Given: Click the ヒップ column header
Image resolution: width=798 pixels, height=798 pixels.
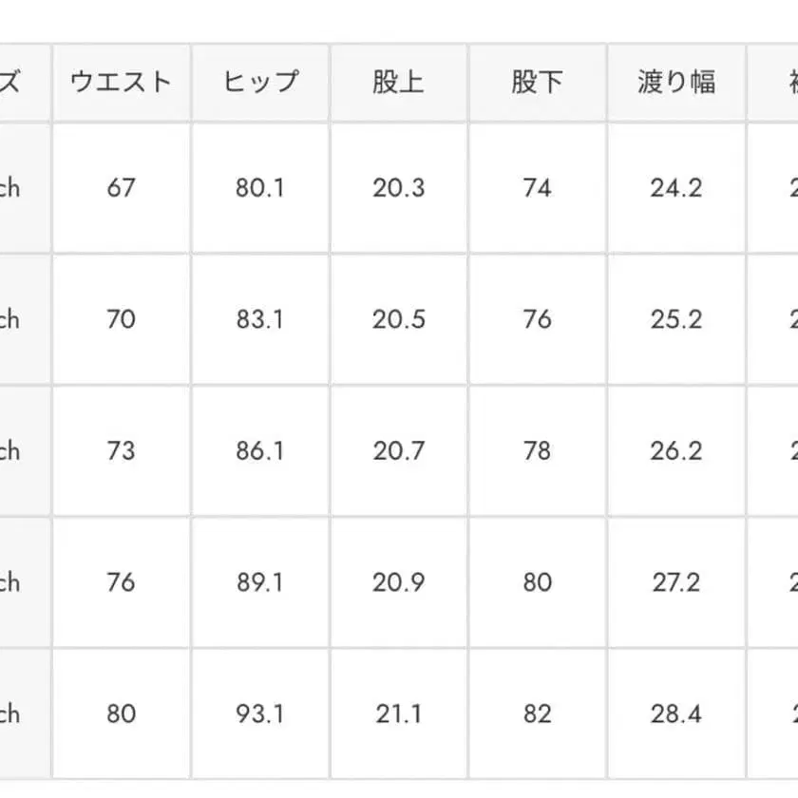Looking at the screenshot, I should coord(260,82).
